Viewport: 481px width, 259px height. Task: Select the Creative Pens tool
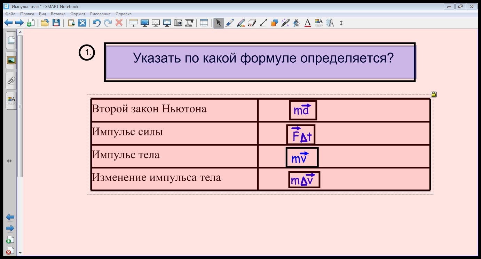coord(241,23)
